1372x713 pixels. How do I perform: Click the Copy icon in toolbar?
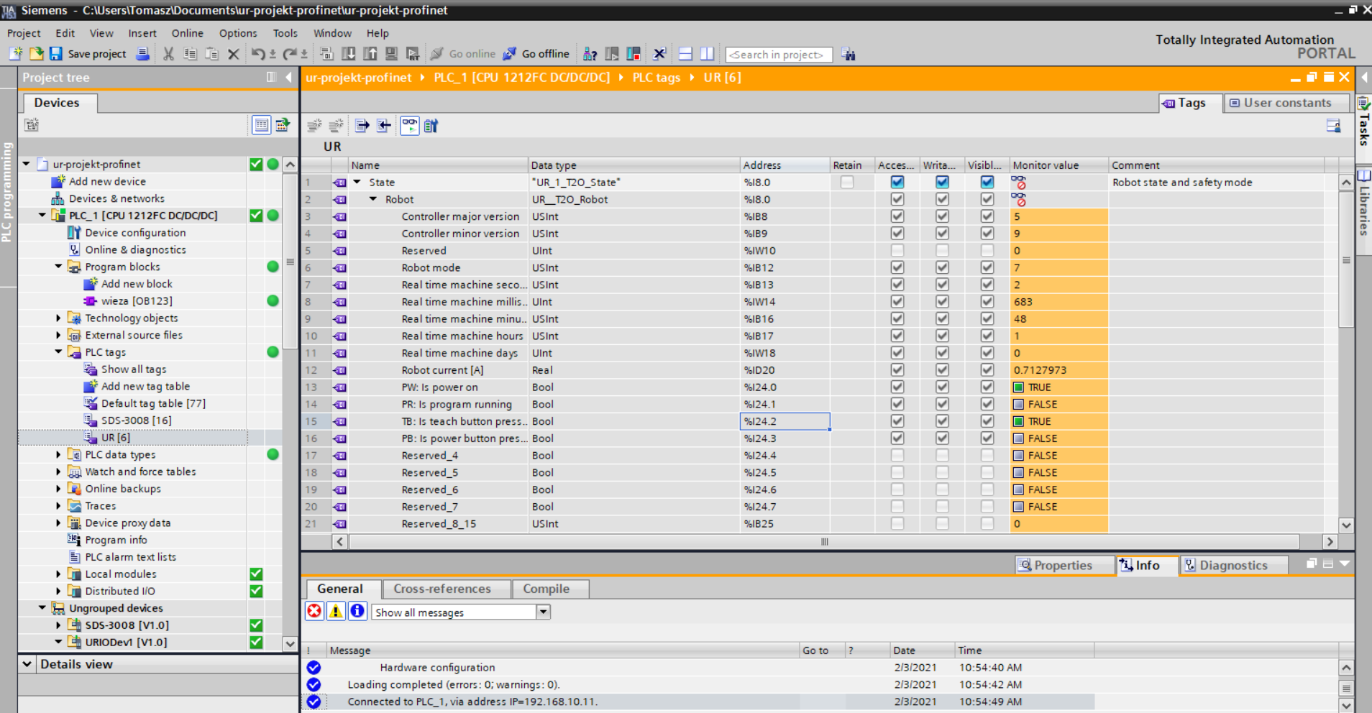[191, 54]
